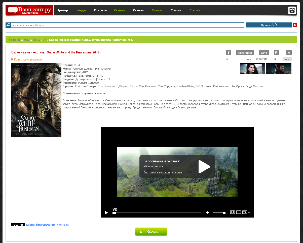Click the rotate video icon in the player

pos(232,212)
